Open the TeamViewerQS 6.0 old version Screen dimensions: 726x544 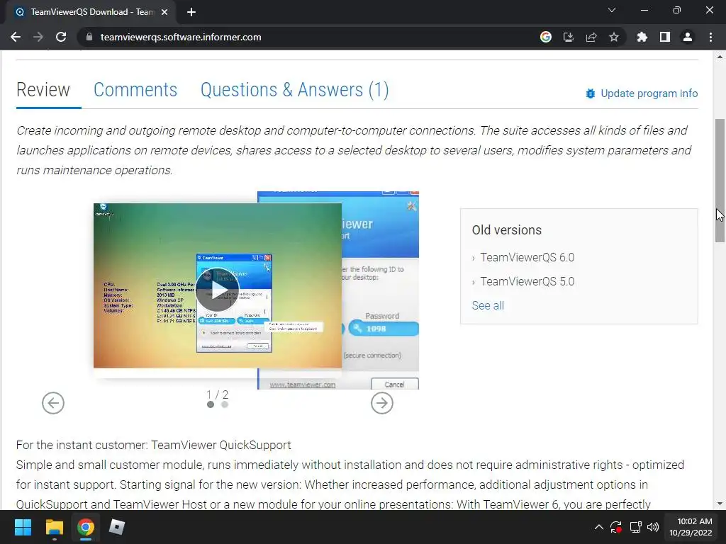pos(527,258)
